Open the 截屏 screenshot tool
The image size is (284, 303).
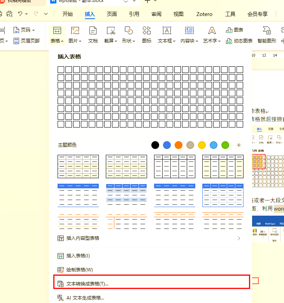coord(110,31)
